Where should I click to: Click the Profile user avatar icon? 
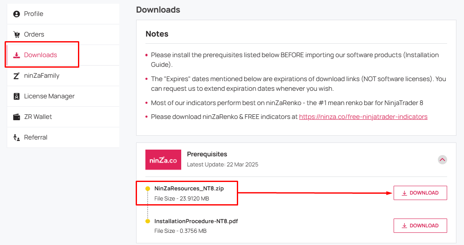(16, 14)
